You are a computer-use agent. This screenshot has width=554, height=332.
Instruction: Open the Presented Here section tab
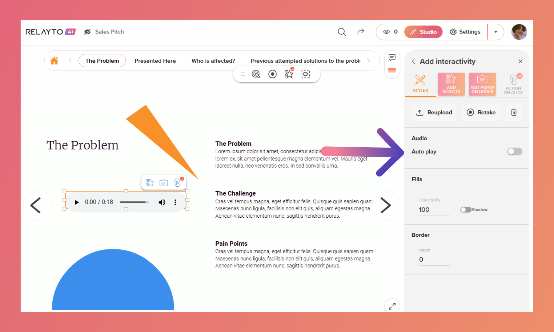(155, 61)
